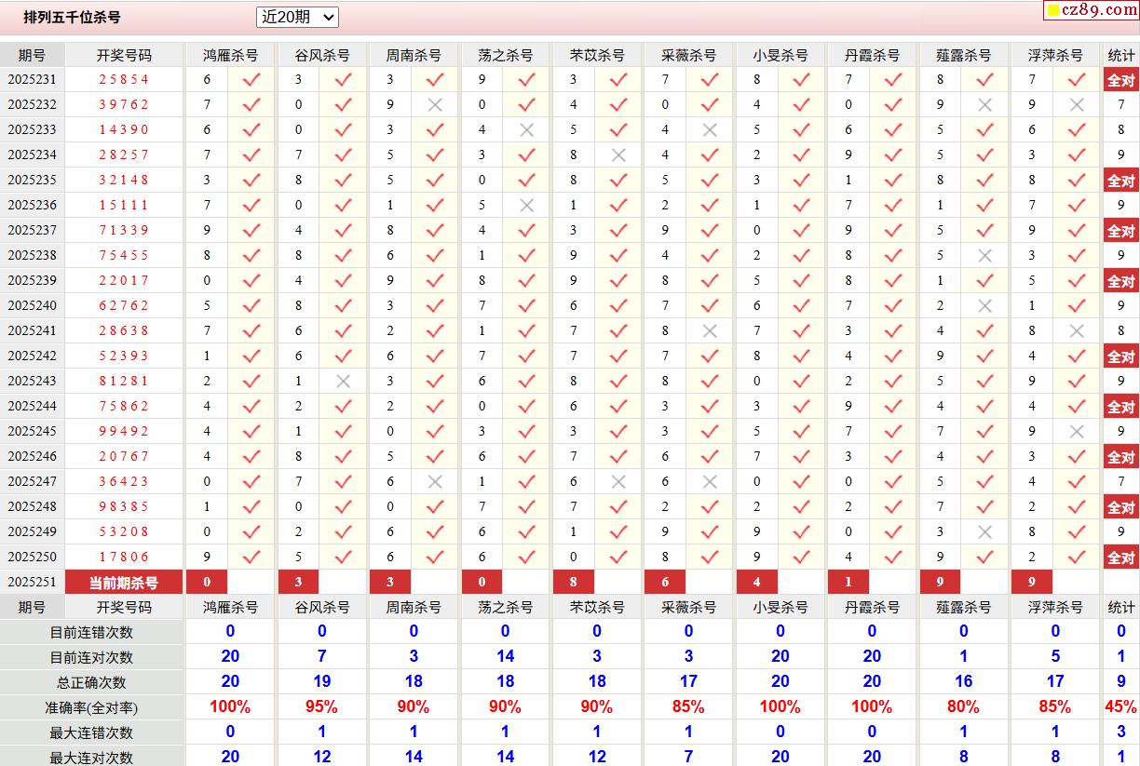1140x766 pixels.
Task: Click the 蕹露杀号 cross mark in row 2025238
Action: [984, 256]
